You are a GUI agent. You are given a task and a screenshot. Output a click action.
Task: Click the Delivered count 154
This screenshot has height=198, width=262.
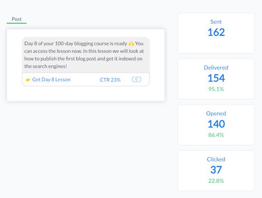click(216, 78)
